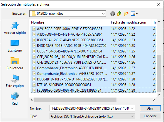This screenshot has height=122, width=164.
Task: Click the horizontal scrollbar right arrow
Action: coord(154,100)
